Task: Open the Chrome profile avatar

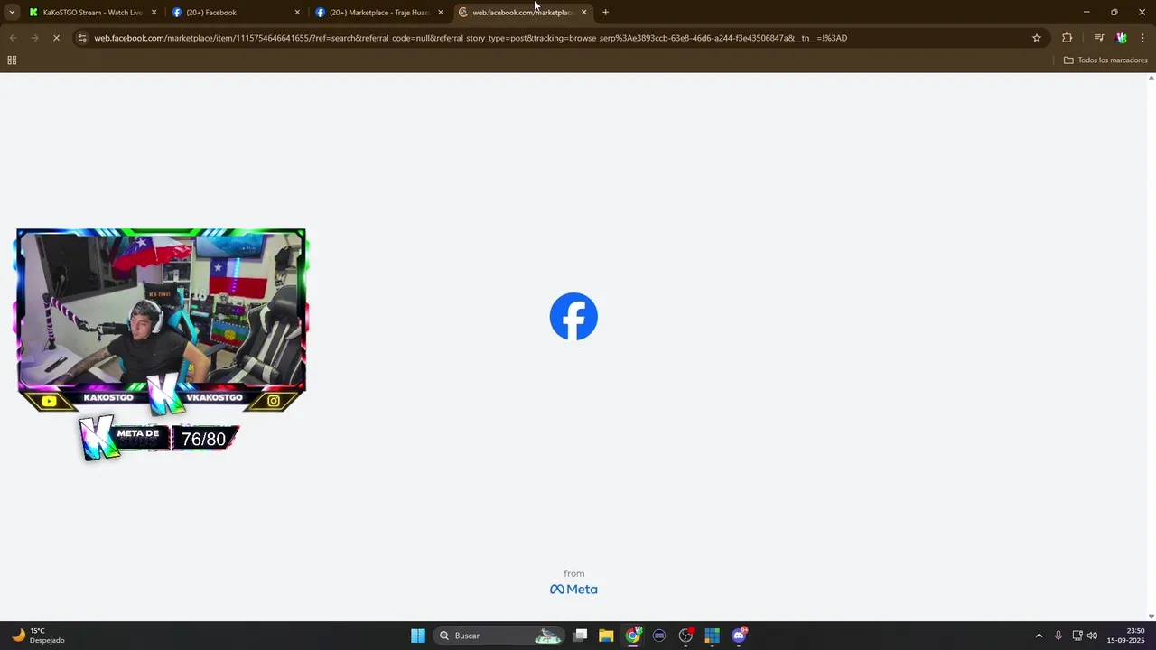Action: click(x=1122, y=38)
